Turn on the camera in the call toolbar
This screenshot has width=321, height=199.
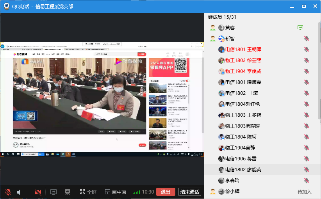(x=38, y=192)
